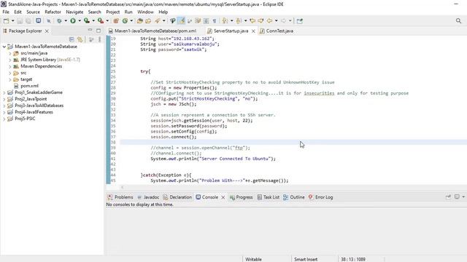Open the Debug configurations dropdown arrow
467x262 pixels.
click(x=66, y=21)
